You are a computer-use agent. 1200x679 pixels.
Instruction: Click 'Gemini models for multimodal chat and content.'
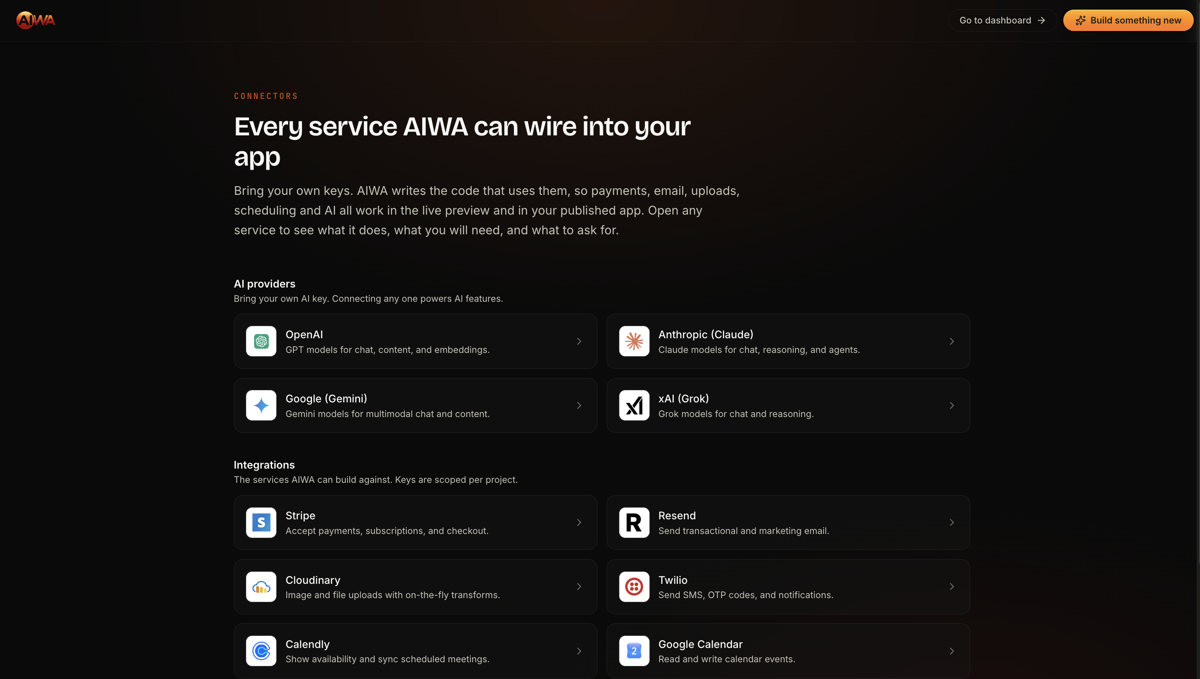[x=387, y=414]
